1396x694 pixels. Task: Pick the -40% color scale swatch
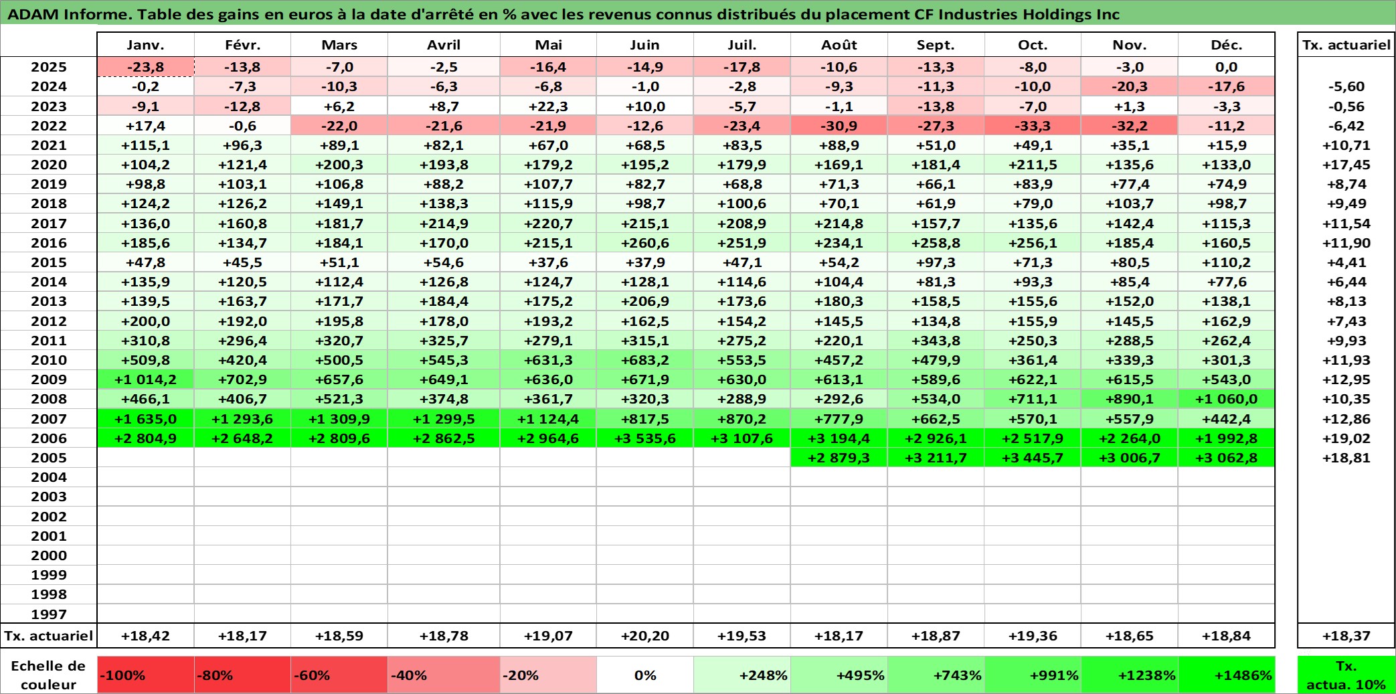(444, 675)
